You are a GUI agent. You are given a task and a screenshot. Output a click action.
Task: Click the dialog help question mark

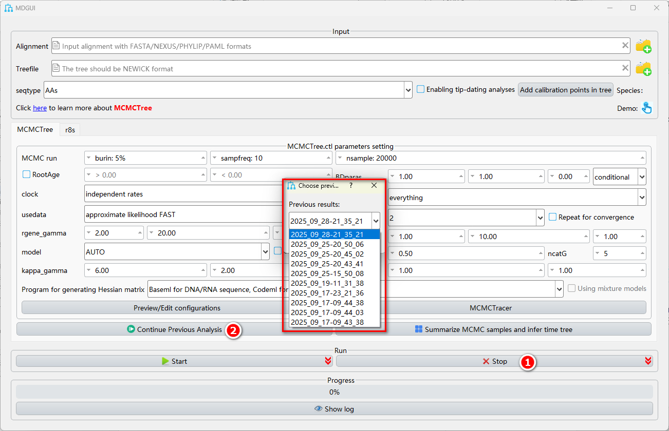point(351,186)
